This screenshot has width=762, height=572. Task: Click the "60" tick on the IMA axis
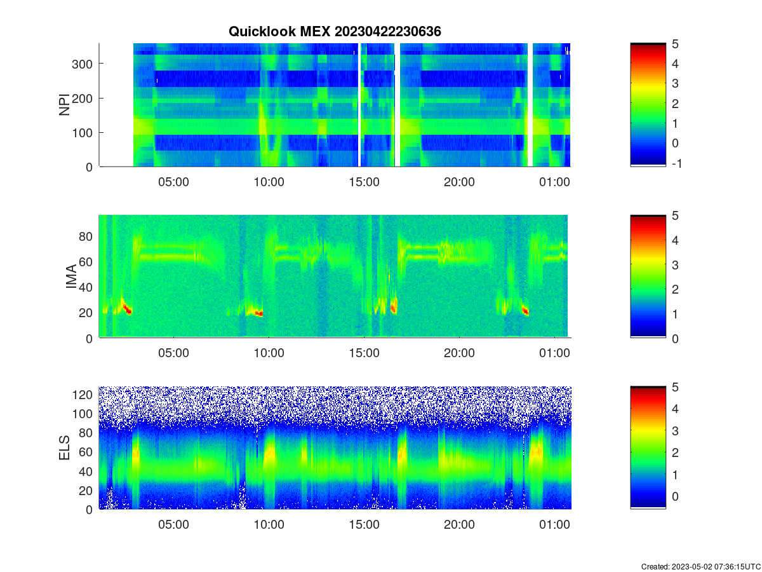coord(86,261)
